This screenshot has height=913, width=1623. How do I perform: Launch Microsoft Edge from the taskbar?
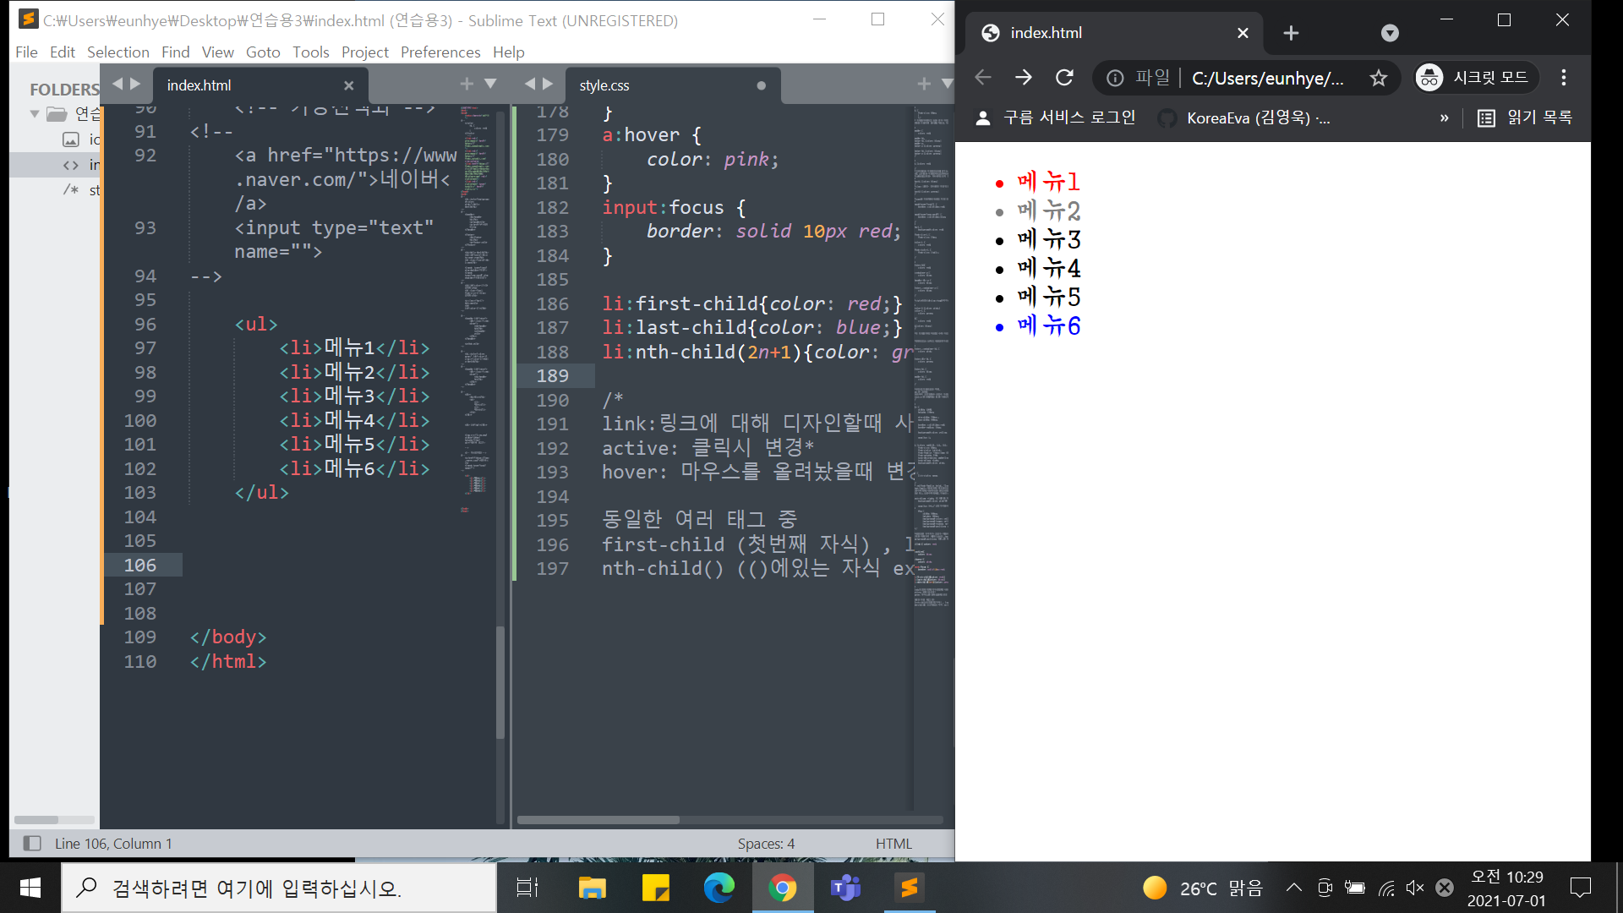(719, 888)
